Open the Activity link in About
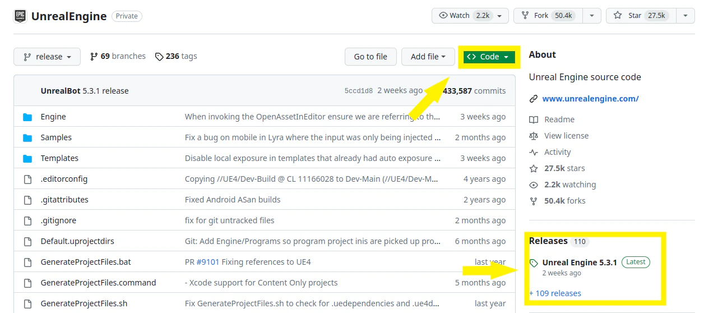This screenshot has height=313, width=704. click(558, 152)
